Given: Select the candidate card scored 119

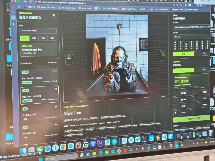Looking at the screenshot, I should click(39, 77).
